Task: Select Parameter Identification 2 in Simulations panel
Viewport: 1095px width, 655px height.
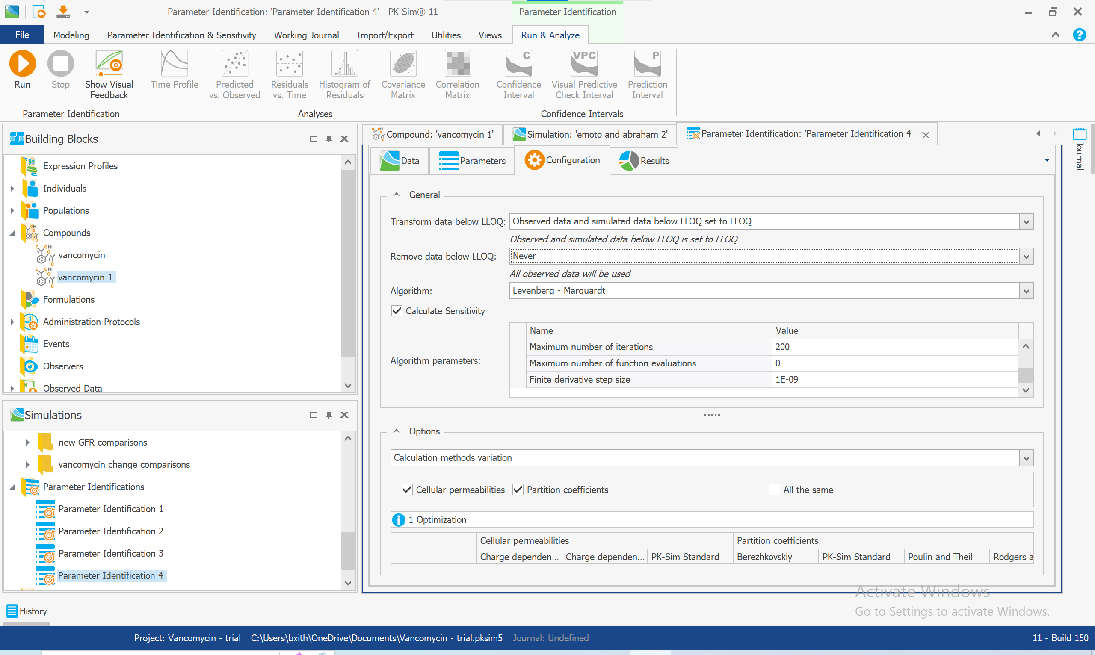Action: [110, 531]
